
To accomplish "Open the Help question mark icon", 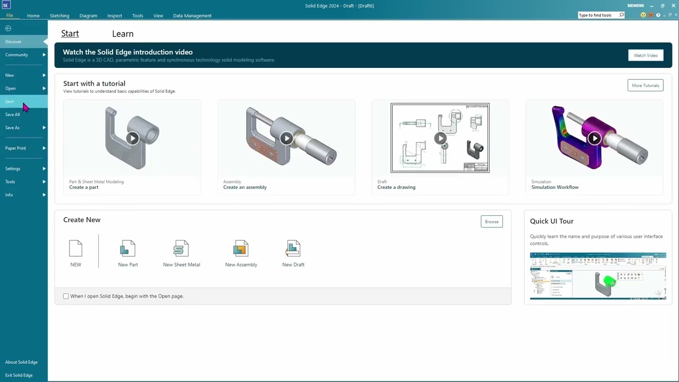I will coord(658,15).
